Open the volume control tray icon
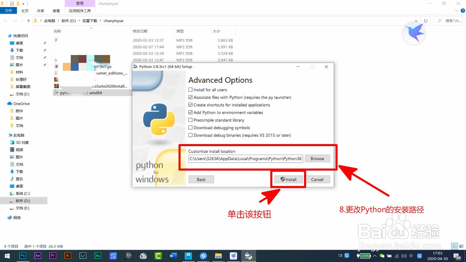 click(x=404, y=256)
